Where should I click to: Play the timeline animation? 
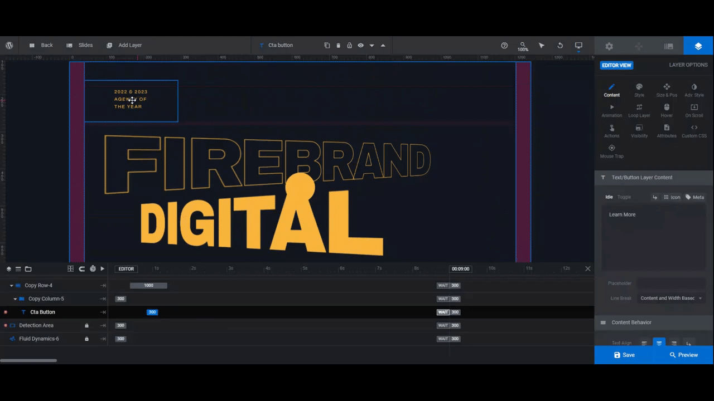102,269
